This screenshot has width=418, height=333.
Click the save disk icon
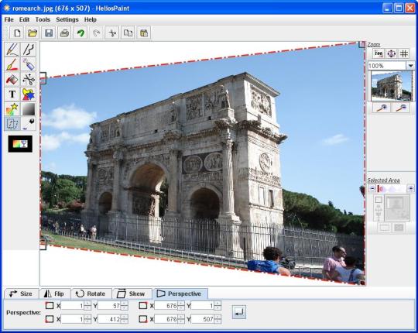tap(49, 33)
